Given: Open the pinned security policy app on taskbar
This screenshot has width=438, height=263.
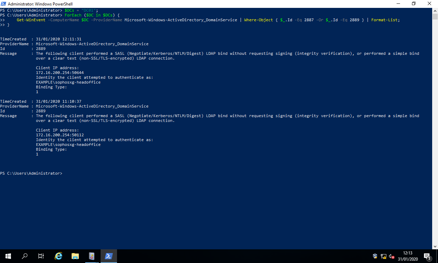Looking at the screenshot, I should click(92, 256).
